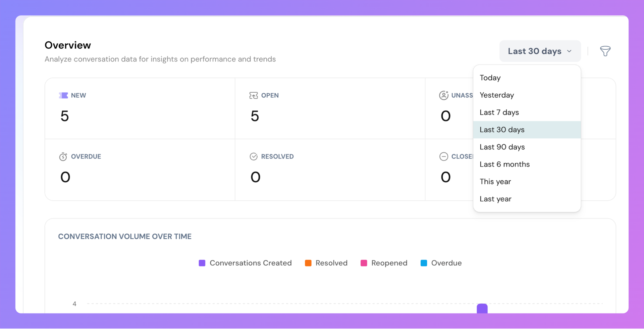Open the filter funnel icon
Viewport: 644px width, 329px height.
605,51
